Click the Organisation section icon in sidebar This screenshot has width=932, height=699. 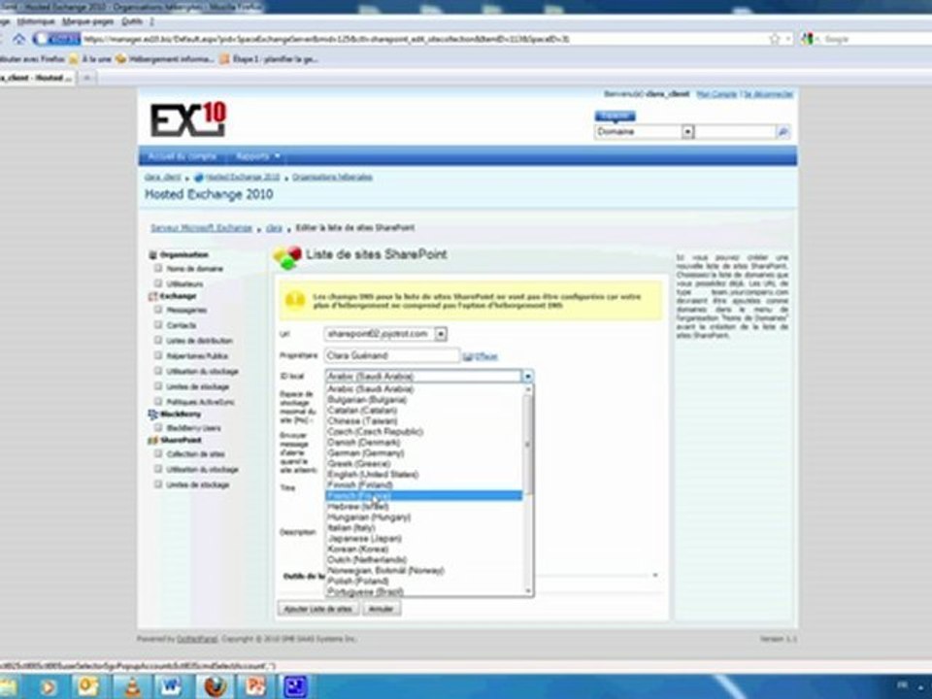tap(152, 255)
